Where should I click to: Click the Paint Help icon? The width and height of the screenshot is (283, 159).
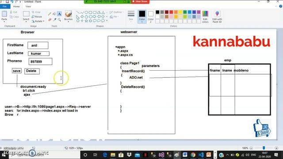(x=280, y=6)
